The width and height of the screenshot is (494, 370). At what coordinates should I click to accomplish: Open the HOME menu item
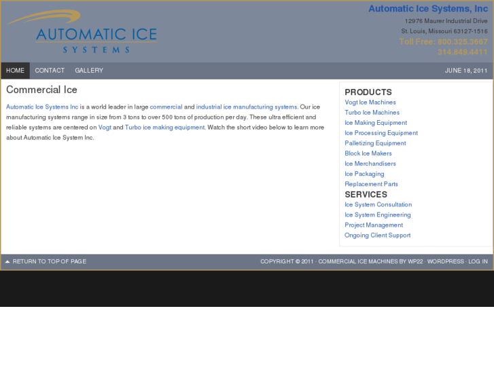coord(15,71)
